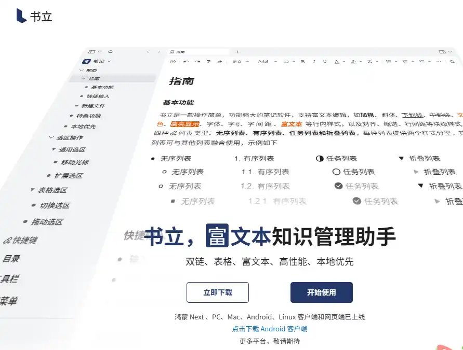Toggle the half-filled top-level 任务列表 checkbox
The width and height of the screenshot is (463, 350).
point(320,159)
